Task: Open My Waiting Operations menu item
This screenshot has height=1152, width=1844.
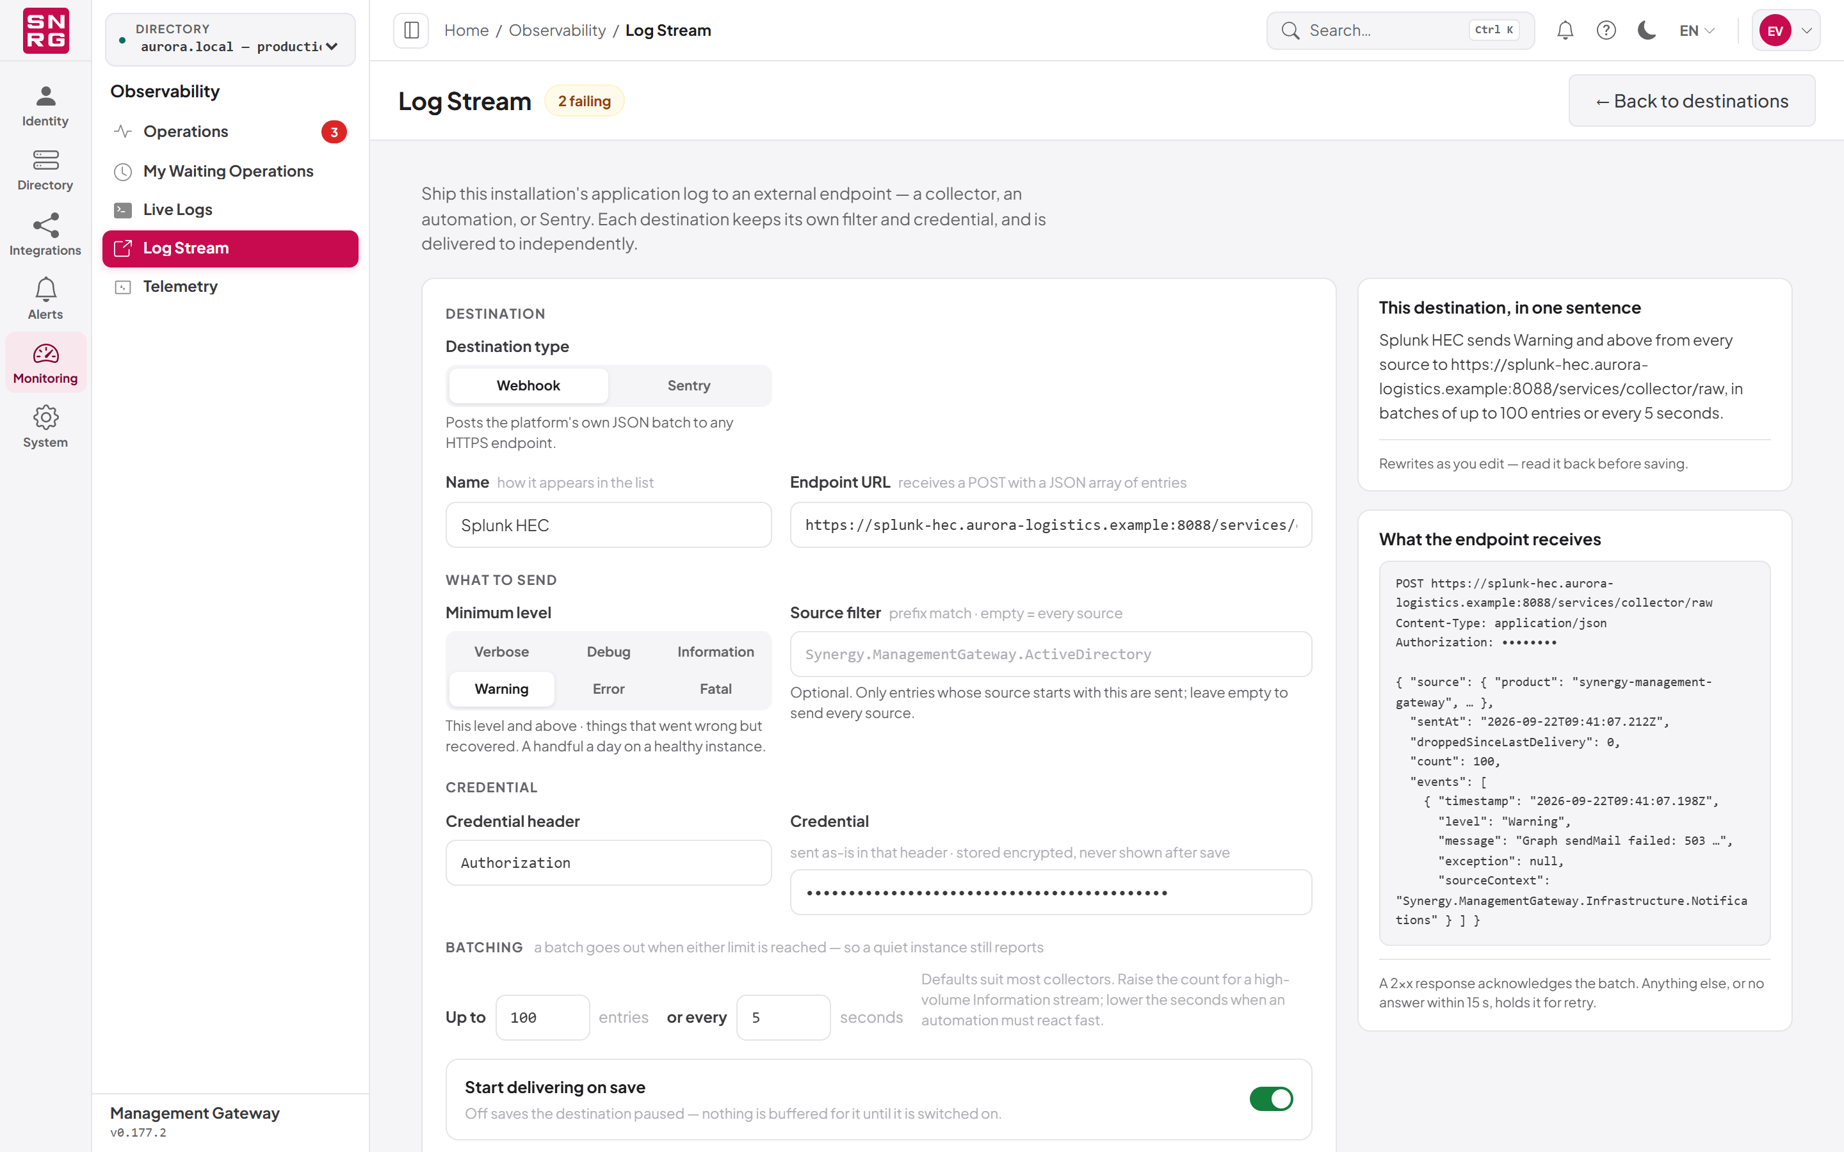Action: click(x=230, y=172)
